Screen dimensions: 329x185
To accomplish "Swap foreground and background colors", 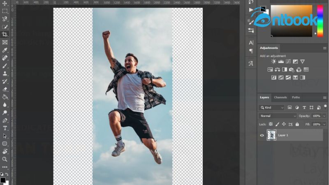I will 7,174.
